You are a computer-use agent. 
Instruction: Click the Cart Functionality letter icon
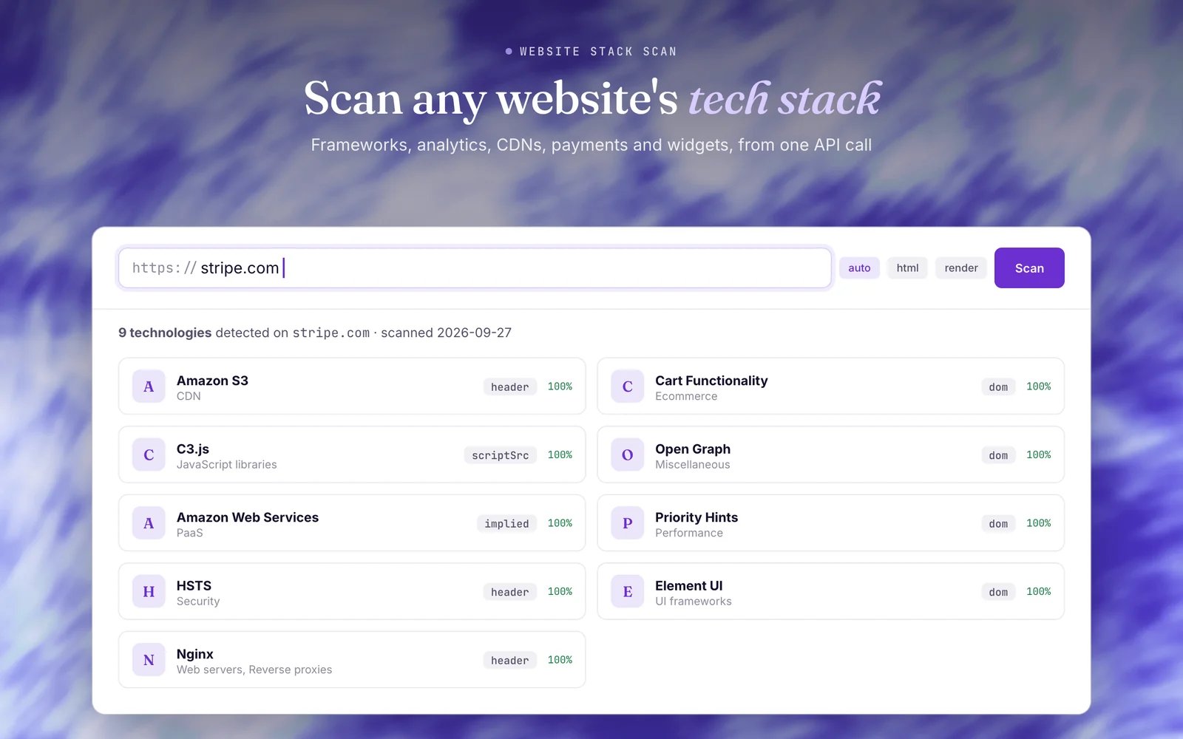tap(628, 386)
